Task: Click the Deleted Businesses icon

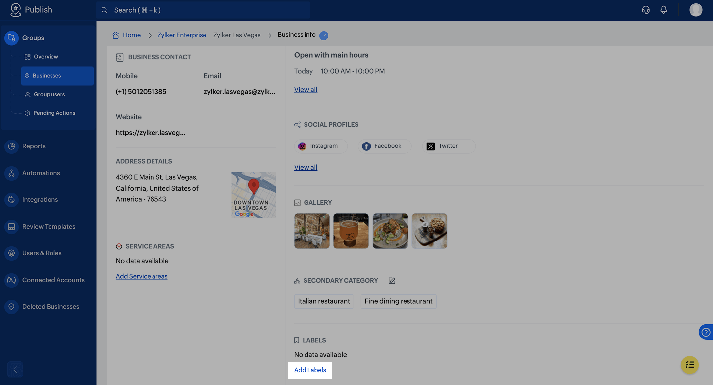Action: point(11,307)
